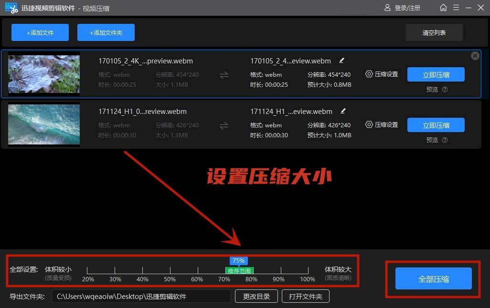Edit the output name 171124_H1_...eview.webm pencil icon

coord(343,111)
